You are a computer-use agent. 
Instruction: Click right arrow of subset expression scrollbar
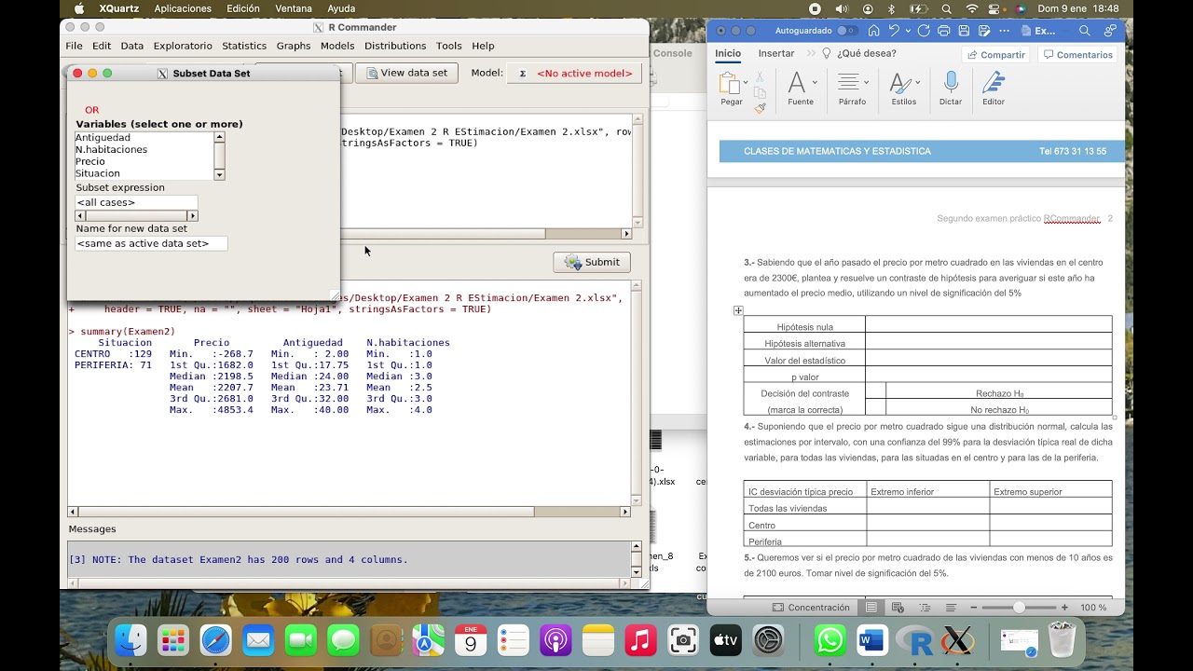coord(193,216)
